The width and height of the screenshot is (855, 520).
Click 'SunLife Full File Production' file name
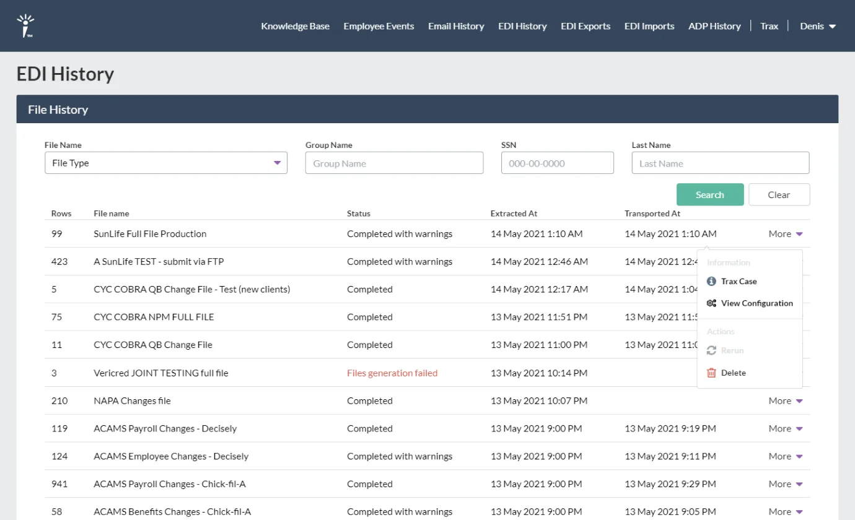(150, 234)
